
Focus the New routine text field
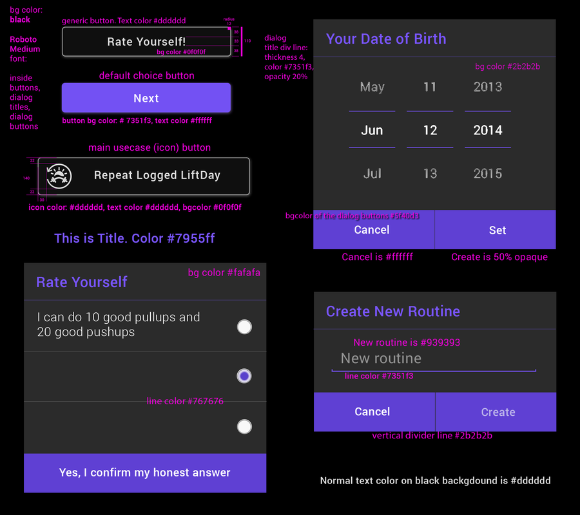point(433,359)
